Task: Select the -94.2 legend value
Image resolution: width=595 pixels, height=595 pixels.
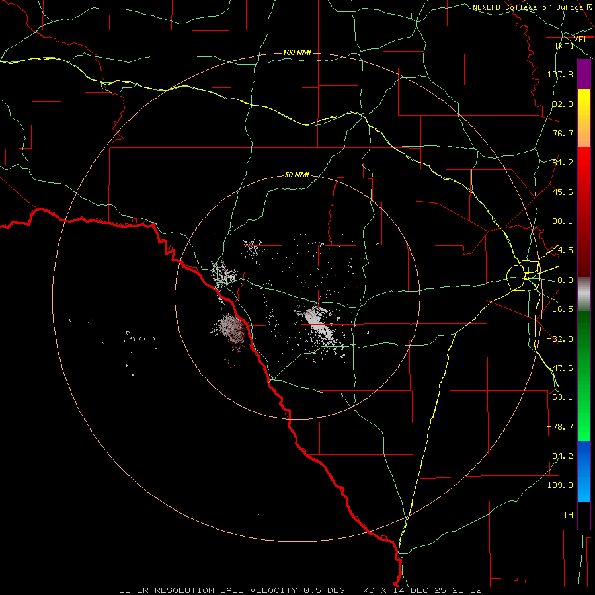Action: (560, 456)
